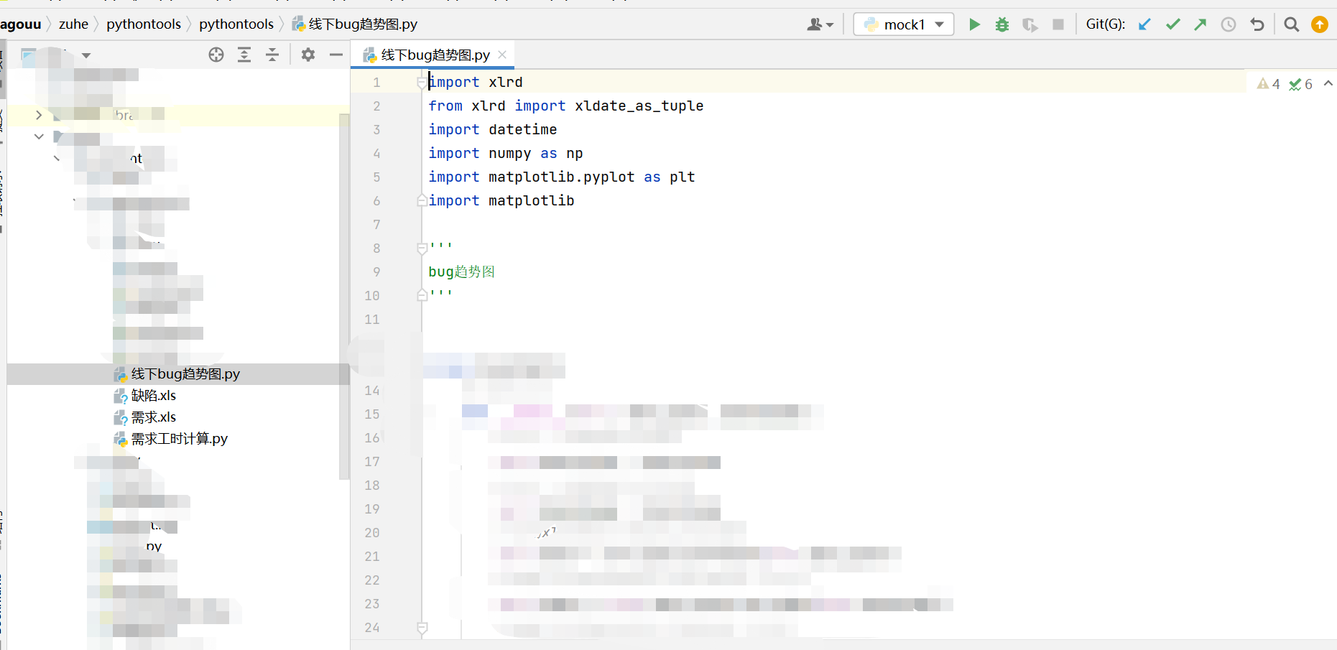The height and width of the screenshot is (650, 1337).
Task: Fold the import block at line 1
Action: pyautogui.click(x=422, y=83)
